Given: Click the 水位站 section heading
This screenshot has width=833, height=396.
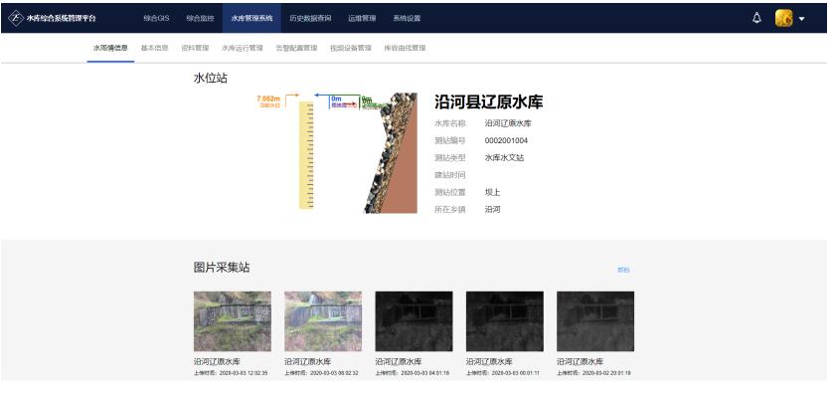Looking at the screenshot, I should pos(211,79).
